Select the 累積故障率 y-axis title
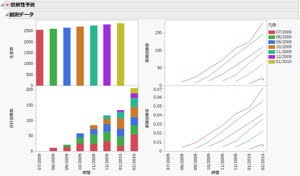The image size is (300, 176). tap(147, 118)
